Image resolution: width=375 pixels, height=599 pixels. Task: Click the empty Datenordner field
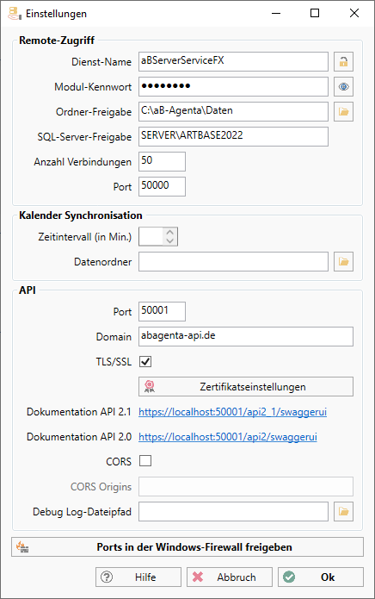(x=233, y=261)
